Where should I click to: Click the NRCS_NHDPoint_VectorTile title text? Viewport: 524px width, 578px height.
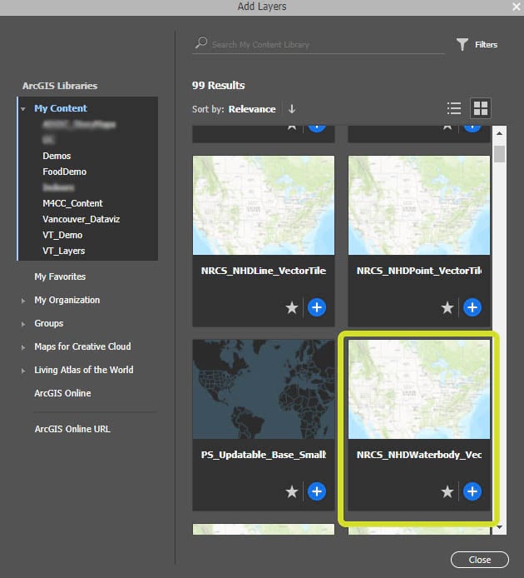419,271
